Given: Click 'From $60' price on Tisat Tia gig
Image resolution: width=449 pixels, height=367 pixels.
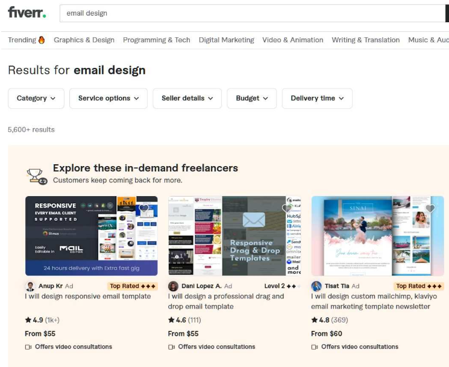Looking at the screenshot, I should (x=327, y=333).
